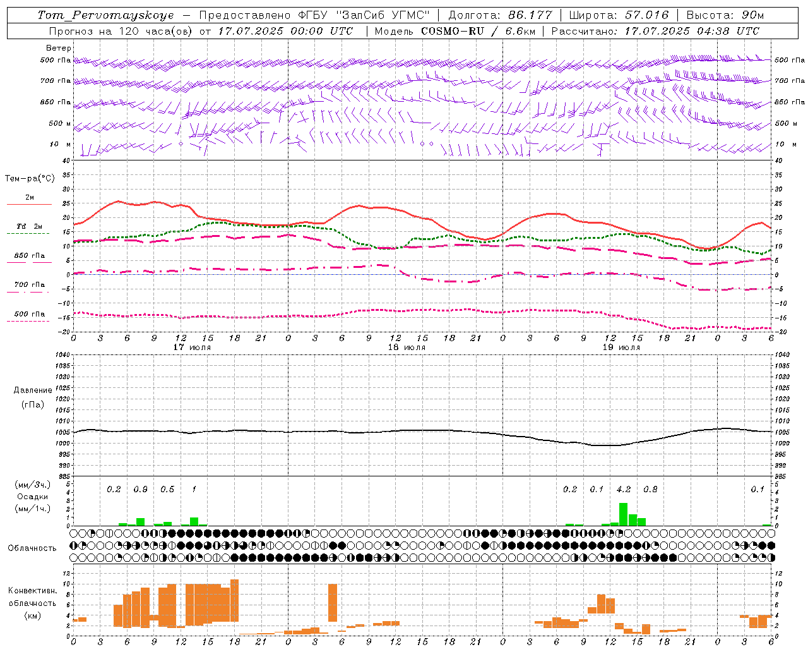The width and height of the screenshot is (808, 647).
Task: Click the text 'Предоставлено ФГБУ "ЗапСиб УГМС"'
Action: 314,15
